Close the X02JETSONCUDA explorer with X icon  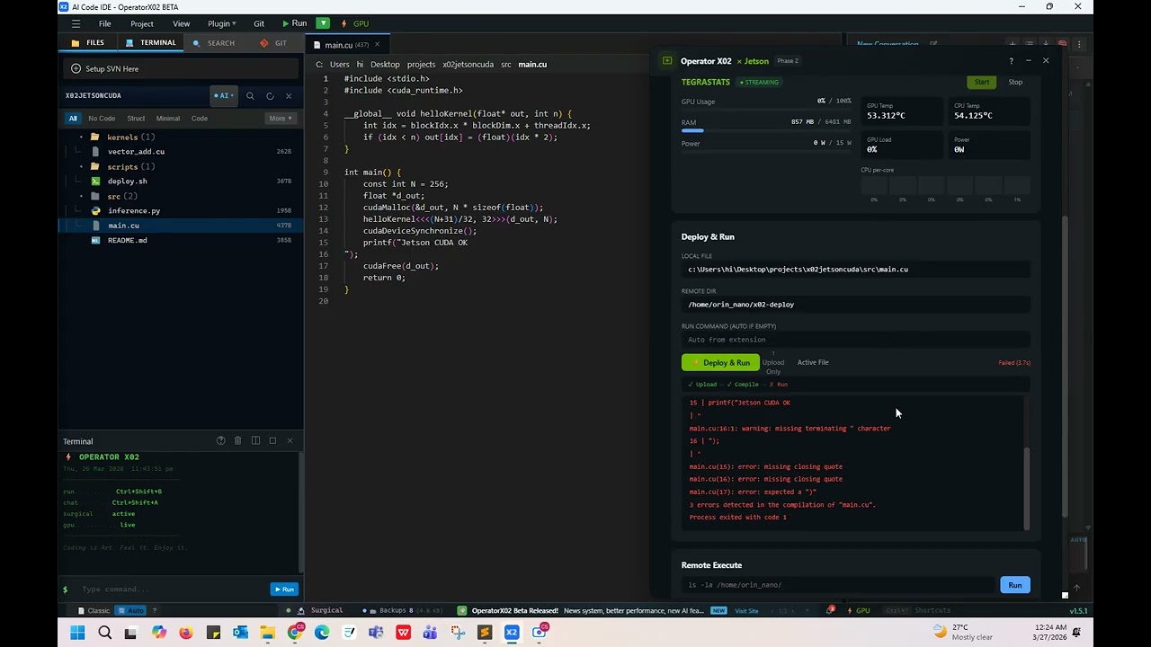[x=289, y=95]
